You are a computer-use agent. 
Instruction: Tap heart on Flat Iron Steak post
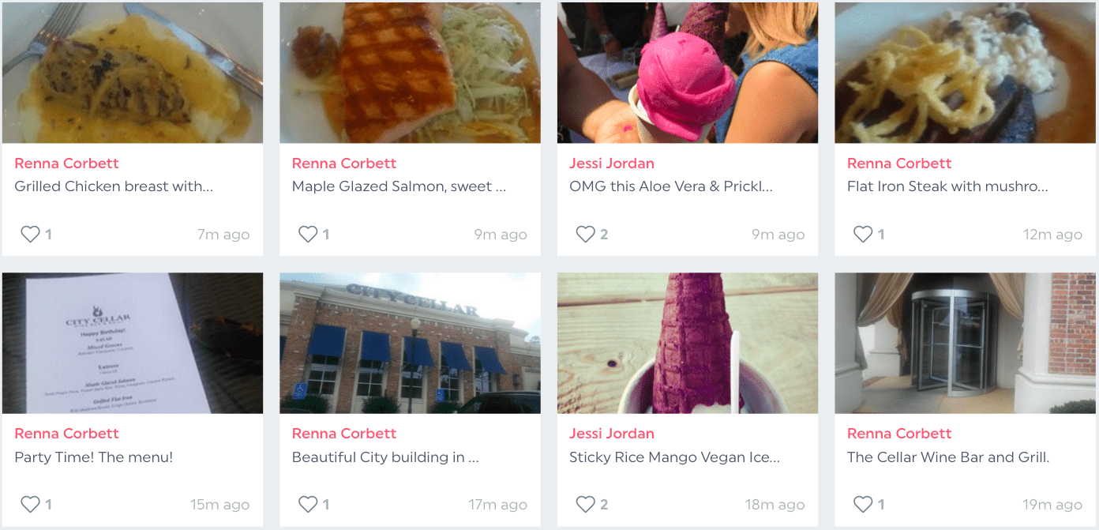pyautogui.click(x=863, y=235)
